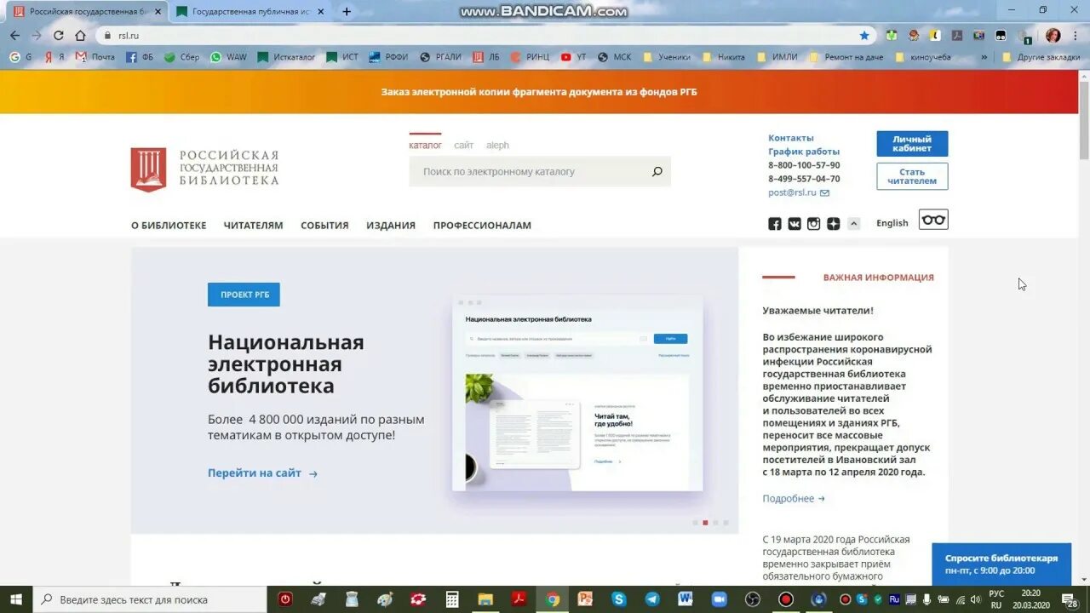1090x613 pixels.
Task: Open the 'Почта' bookmark
Action: (x=95, y=57)
